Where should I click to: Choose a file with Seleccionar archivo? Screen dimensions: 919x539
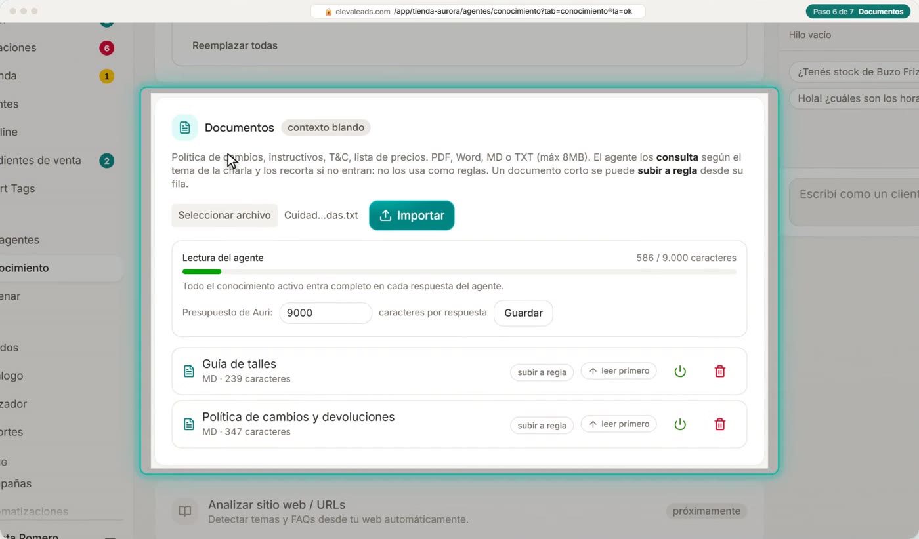click(224, 215)
